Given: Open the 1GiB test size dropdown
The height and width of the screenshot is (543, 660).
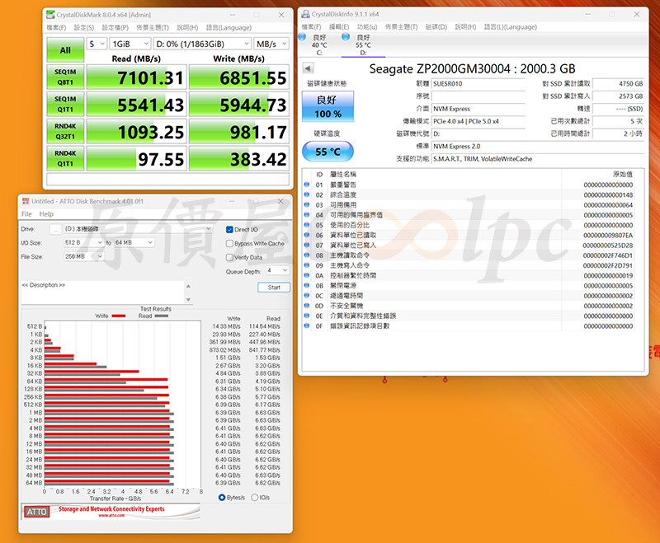Looking at the screenshot, I should 130,44.
